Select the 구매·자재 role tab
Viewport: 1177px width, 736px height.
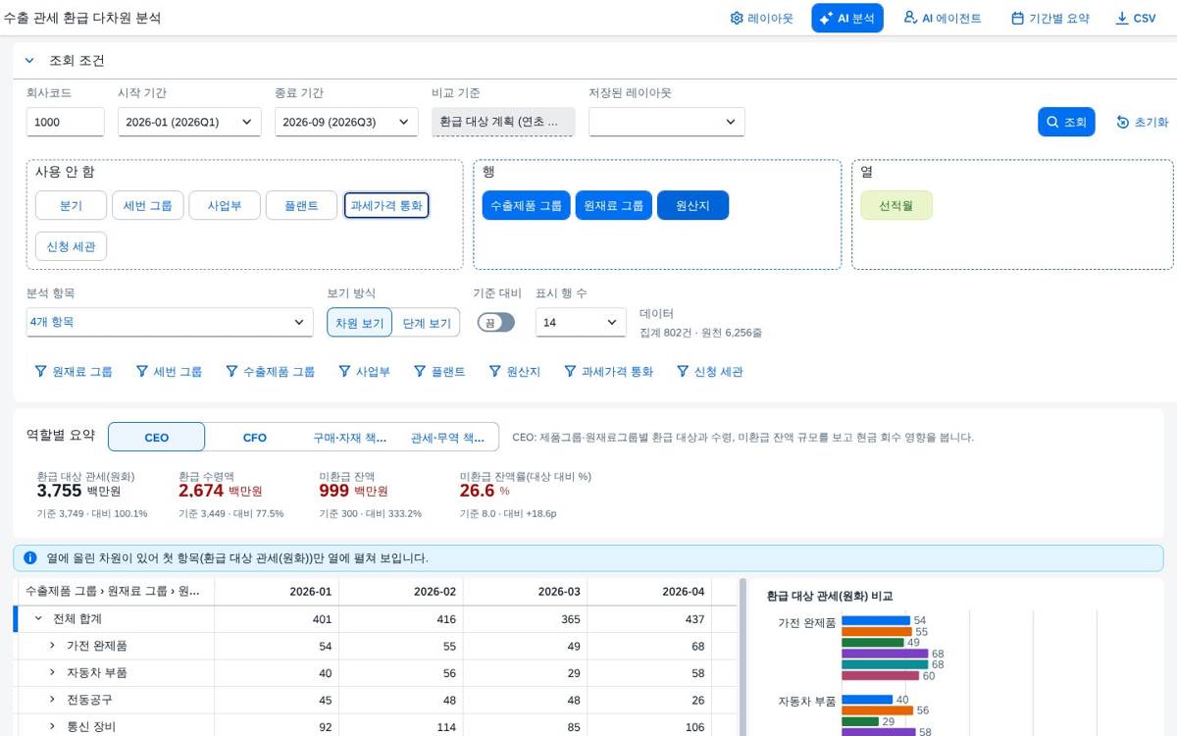coord(350,438)
